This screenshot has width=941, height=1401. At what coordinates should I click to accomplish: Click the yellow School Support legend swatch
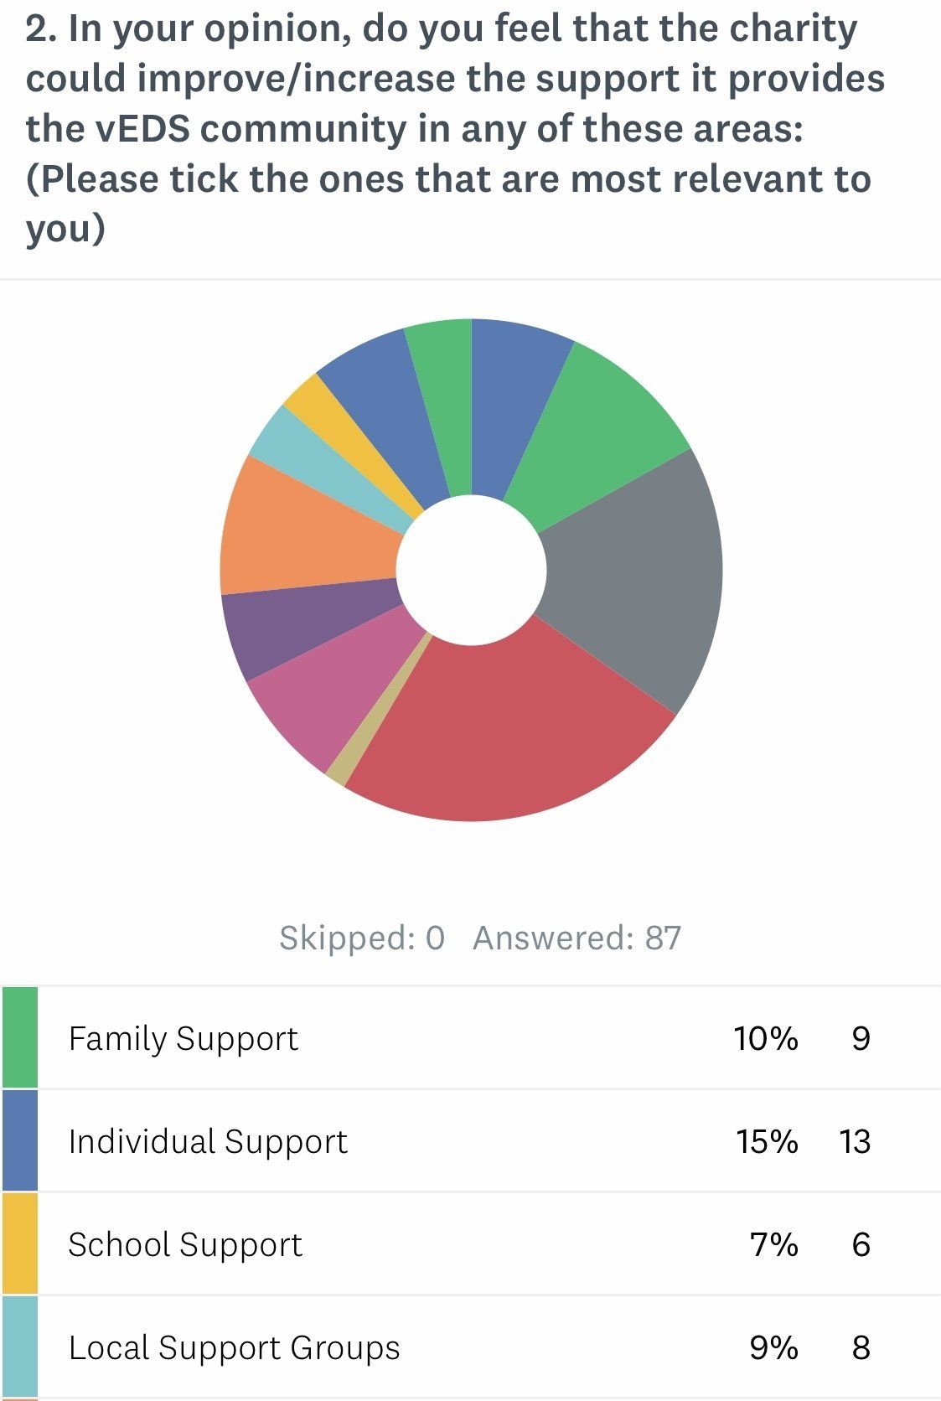coord(20,1243)
